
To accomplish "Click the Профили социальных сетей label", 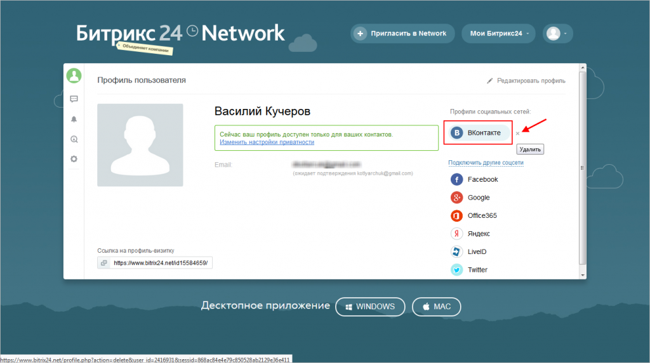I will [491, 111].
